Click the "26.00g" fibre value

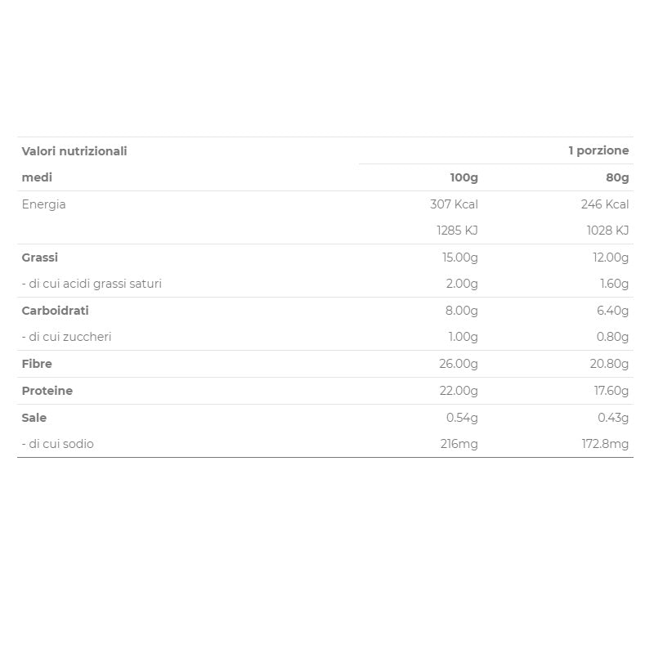tap(459, 364)
